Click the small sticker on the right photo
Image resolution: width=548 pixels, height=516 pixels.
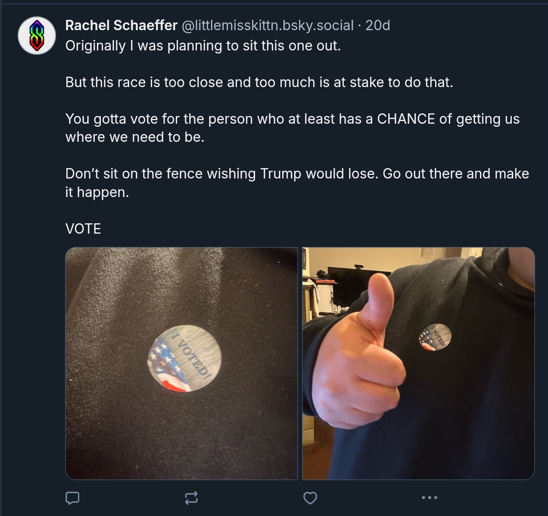435,337
